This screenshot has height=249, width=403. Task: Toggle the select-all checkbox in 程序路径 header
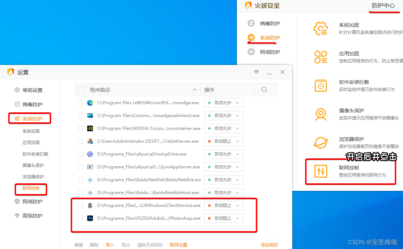[80, 90]
